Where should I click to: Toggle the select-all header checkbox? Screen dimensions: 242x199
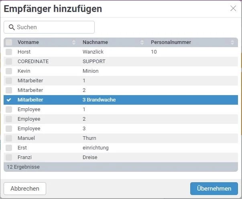(x=9, y=42)
